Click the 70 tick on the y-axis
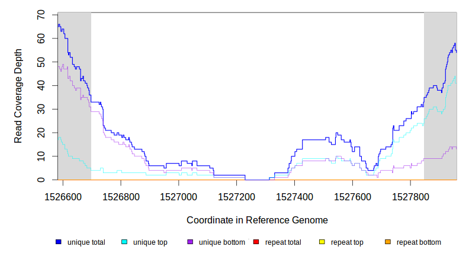The image size is (469, 256). tap(41, 14)
